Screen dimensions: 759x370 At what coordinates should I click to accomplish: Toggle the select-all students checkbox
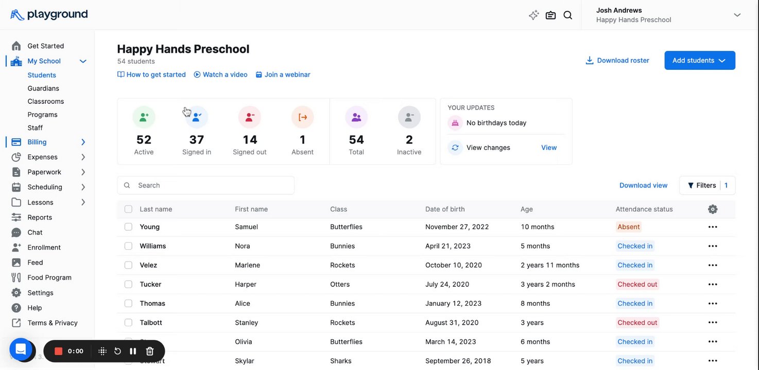pos(128,209)
